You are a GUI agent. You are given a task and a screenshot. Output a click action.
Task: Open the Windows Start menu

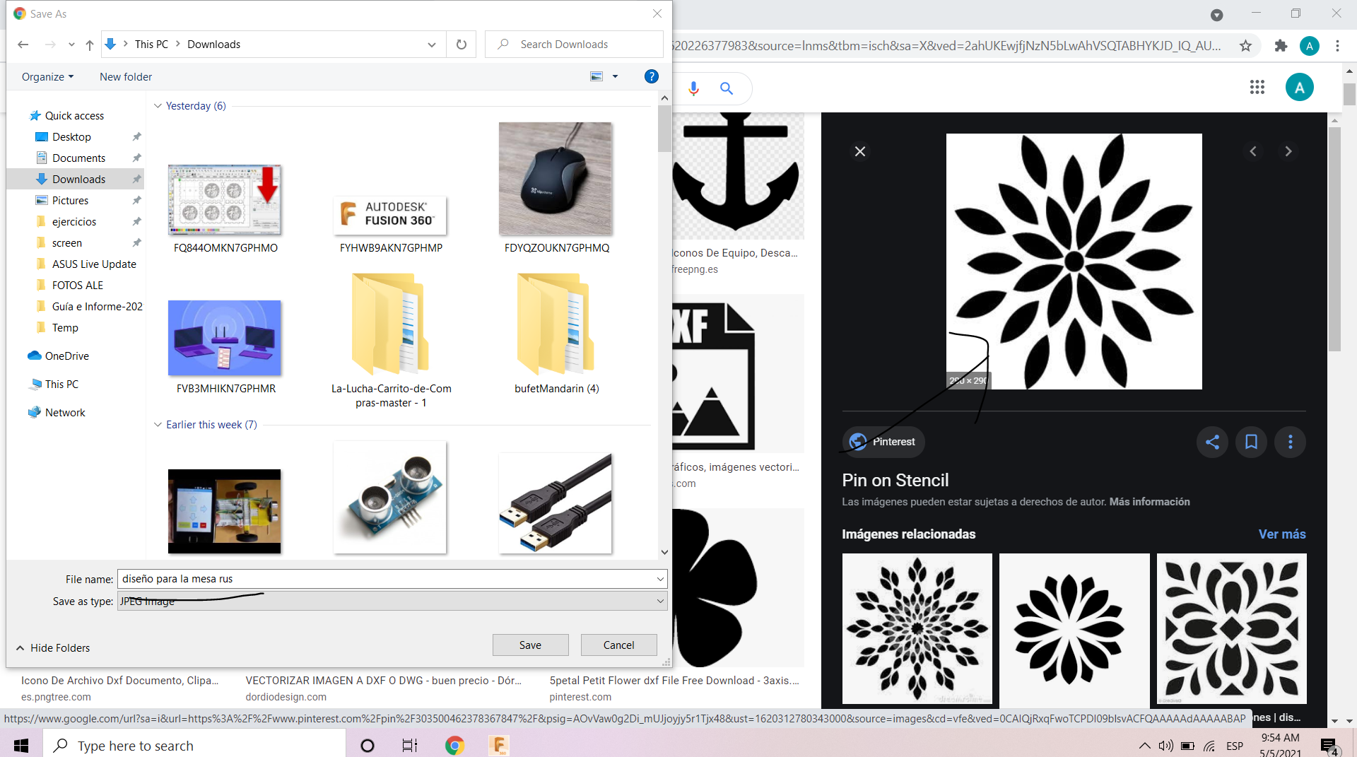[x=21, y=746]
